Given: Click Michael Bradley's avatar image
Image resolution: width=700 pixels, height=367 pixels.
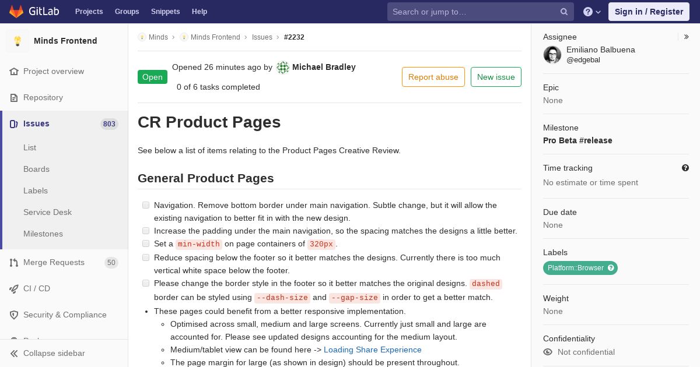Looking at the screenshot, I should tap(283, 68).
